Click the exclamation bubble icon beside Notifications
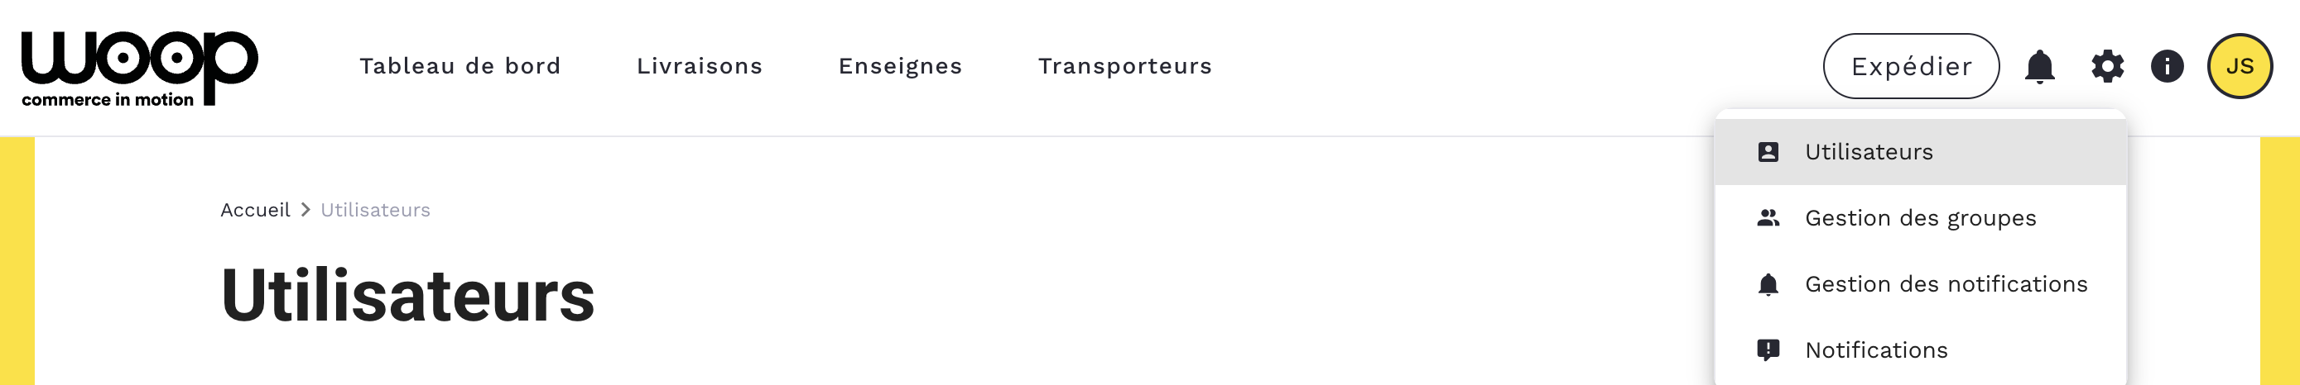This screenshot has height=385, width=2300. point(1768,350)
